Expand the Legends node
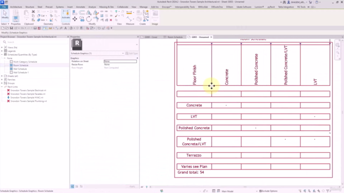The height and width of the screenshot is (193, 344). click(2, 51)
